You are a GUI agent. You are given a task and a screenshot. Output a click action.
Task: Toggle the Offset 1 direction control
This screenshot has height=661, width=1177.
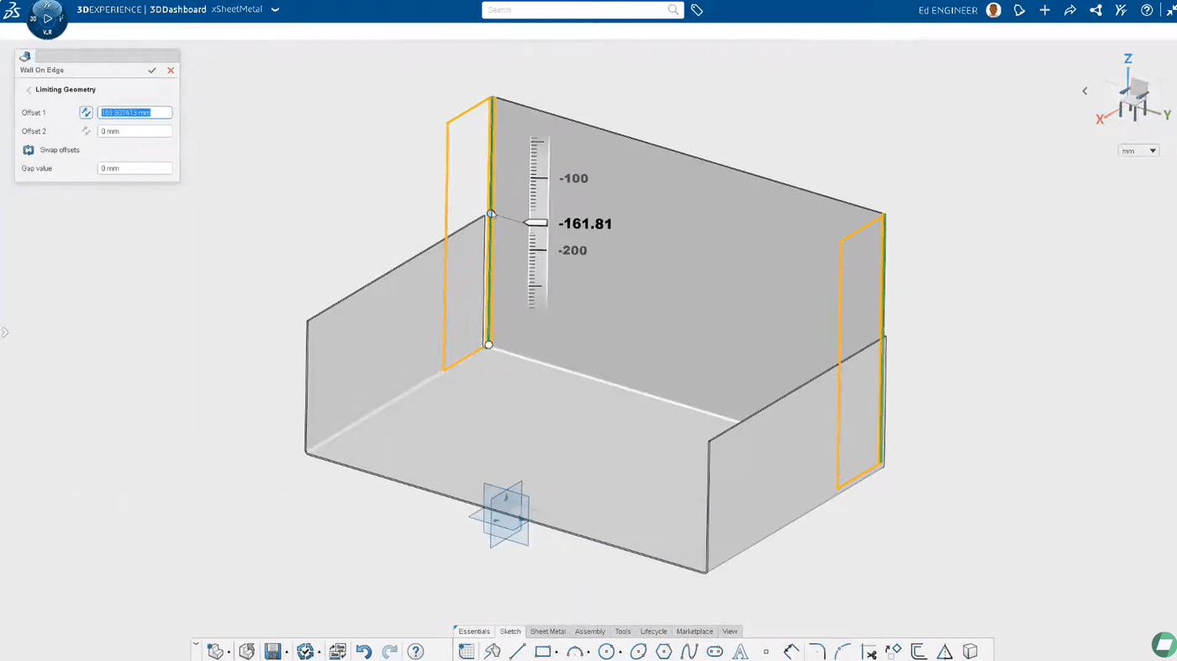coord(85,112)
